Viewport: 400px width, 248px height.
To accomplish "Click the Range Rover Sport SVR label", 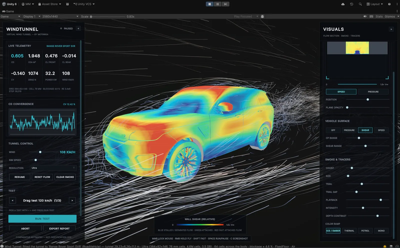I will (x=61, y=46).
